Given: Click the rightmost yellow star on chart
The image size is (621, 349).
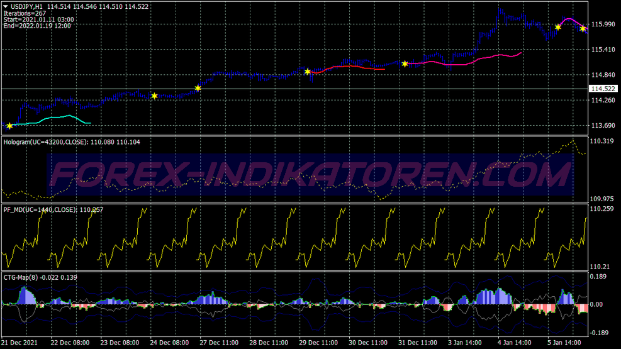Looking at the screenshot, I should [583, 28].
